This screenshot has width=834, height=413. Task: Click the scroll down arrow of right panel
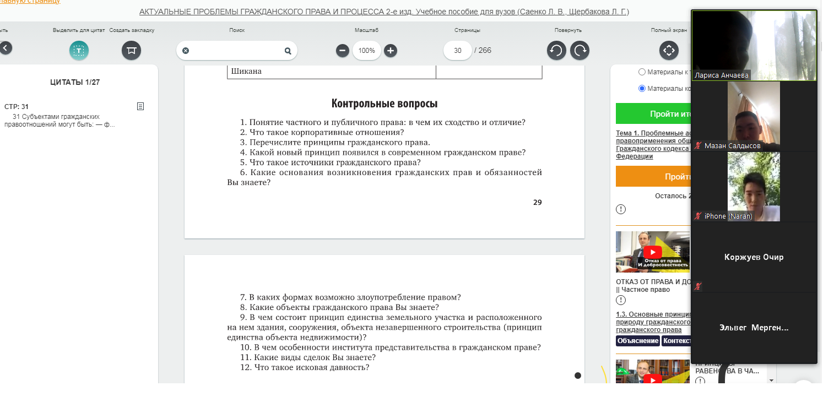[771, 380]
